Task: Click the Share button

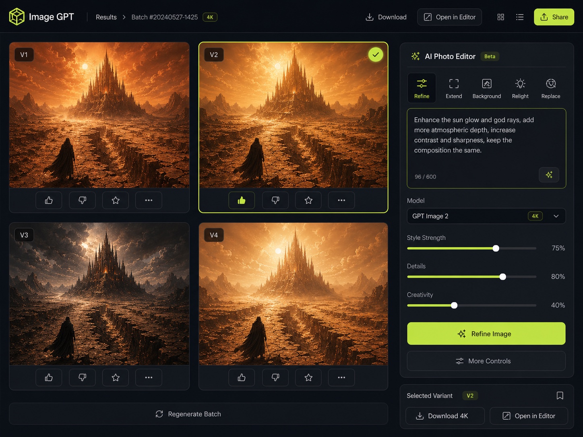Action: 554,17
